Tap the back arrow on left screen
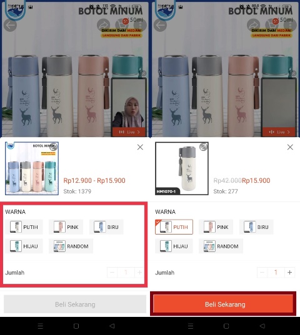The width and height of the screenshot is (300, 335). coord(10,25)
